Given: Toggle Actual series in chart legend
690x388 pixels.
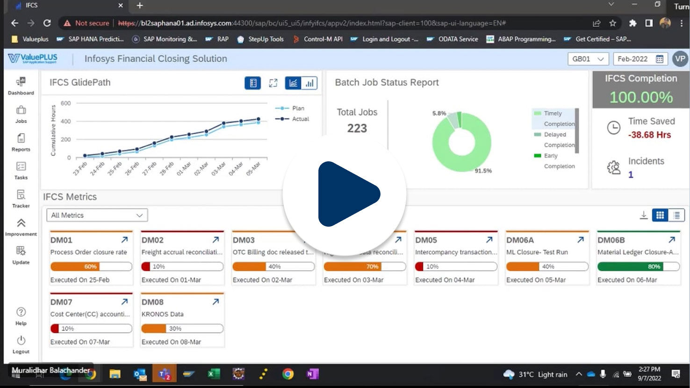Looking at the screenshot, I should coord(292,119).
